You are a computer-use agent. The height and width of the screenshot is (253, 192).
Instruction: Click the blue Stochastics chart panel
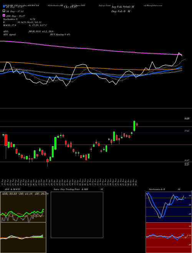pyautogui.click(x=169, y=207)
